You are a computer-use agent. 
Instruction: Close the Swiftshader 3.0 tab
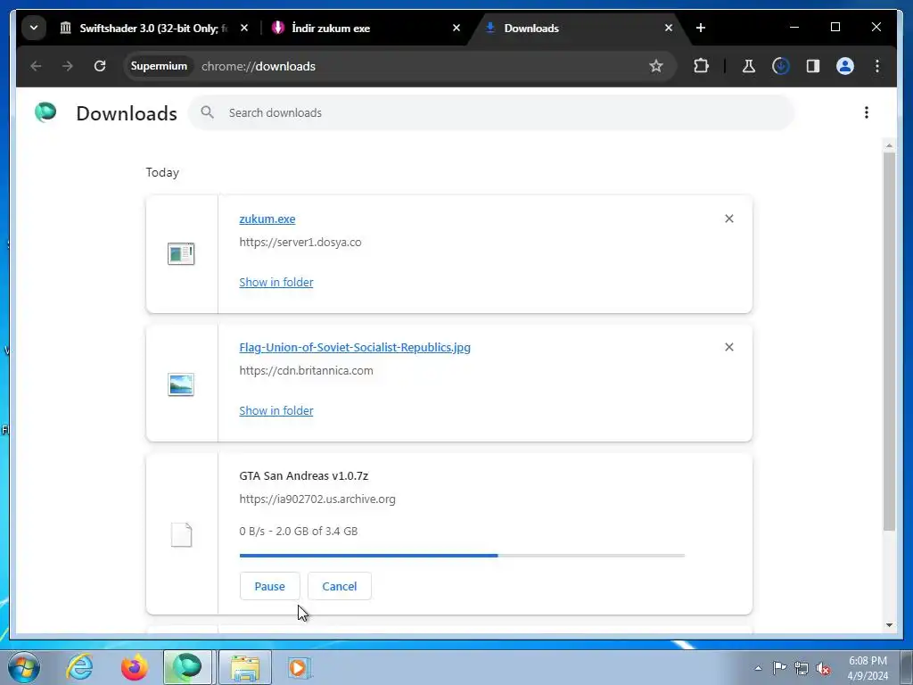click(244, 28)
